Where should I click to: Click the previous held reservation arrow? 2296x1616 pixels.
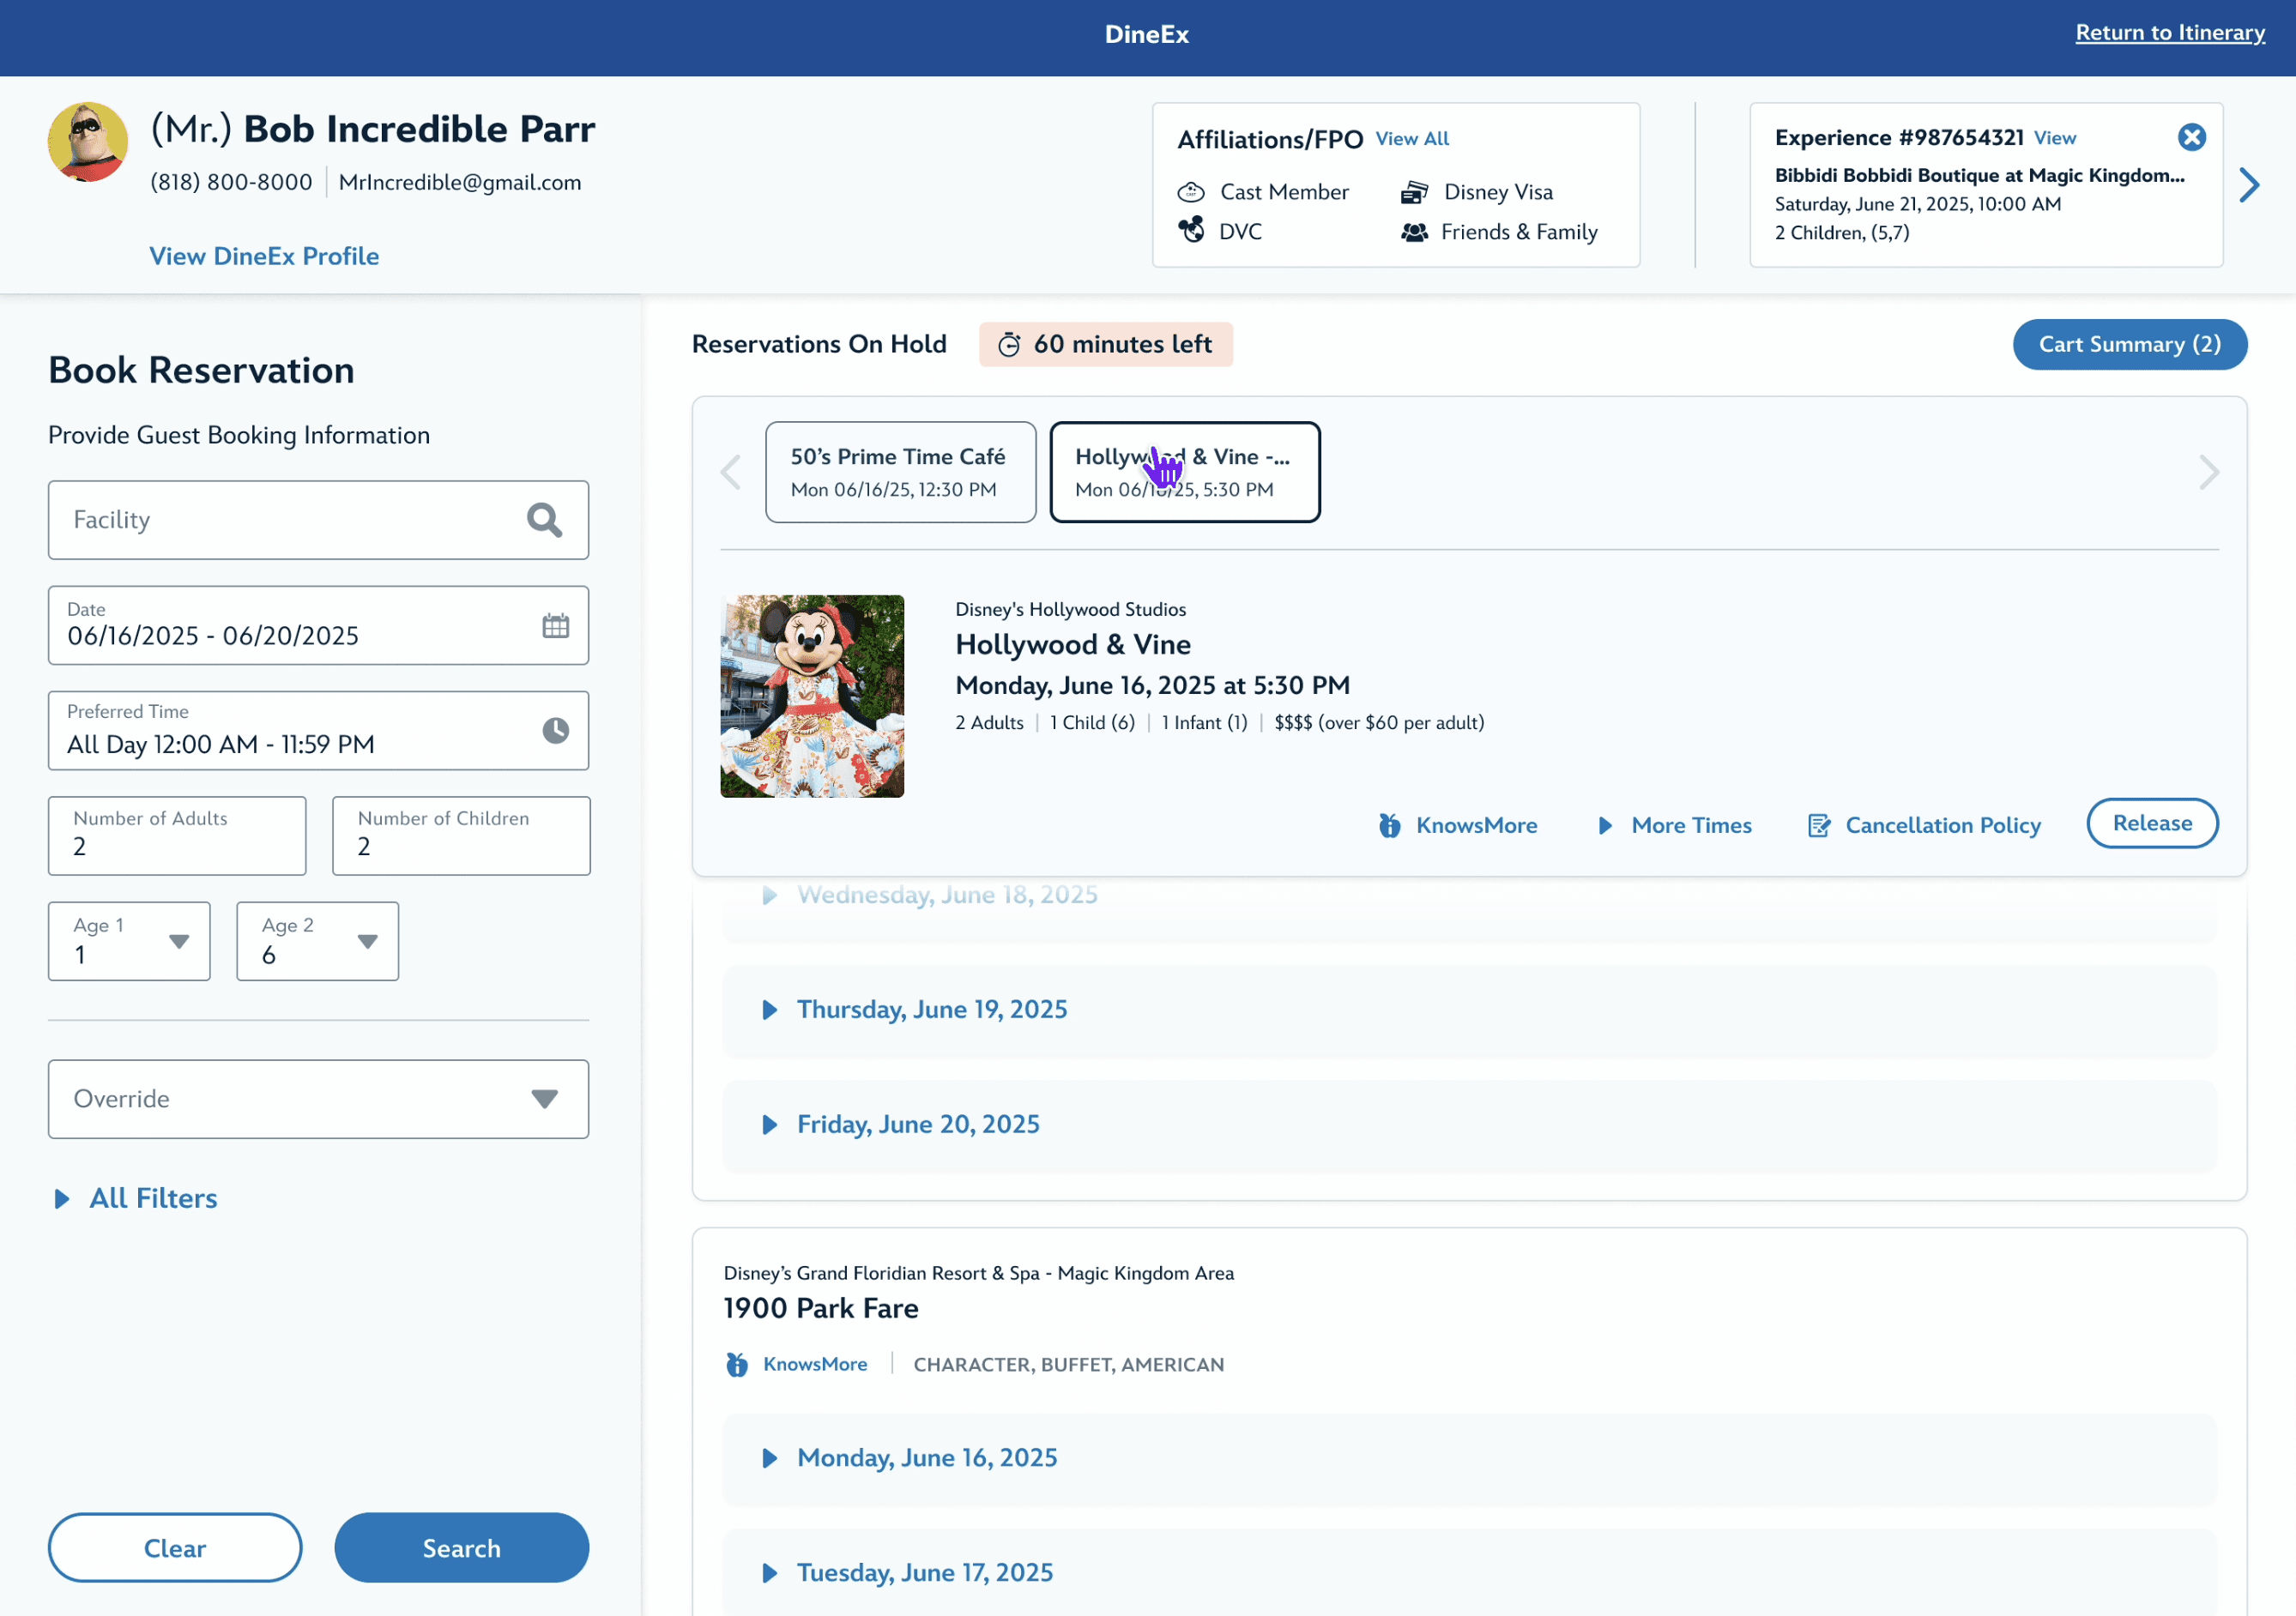[731, 472]
